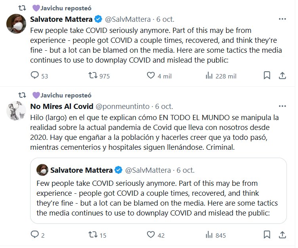This screenshot has height=248, width=298.
Task: Repost the post with 15 reposts
Action: click(x=92, y=235)
